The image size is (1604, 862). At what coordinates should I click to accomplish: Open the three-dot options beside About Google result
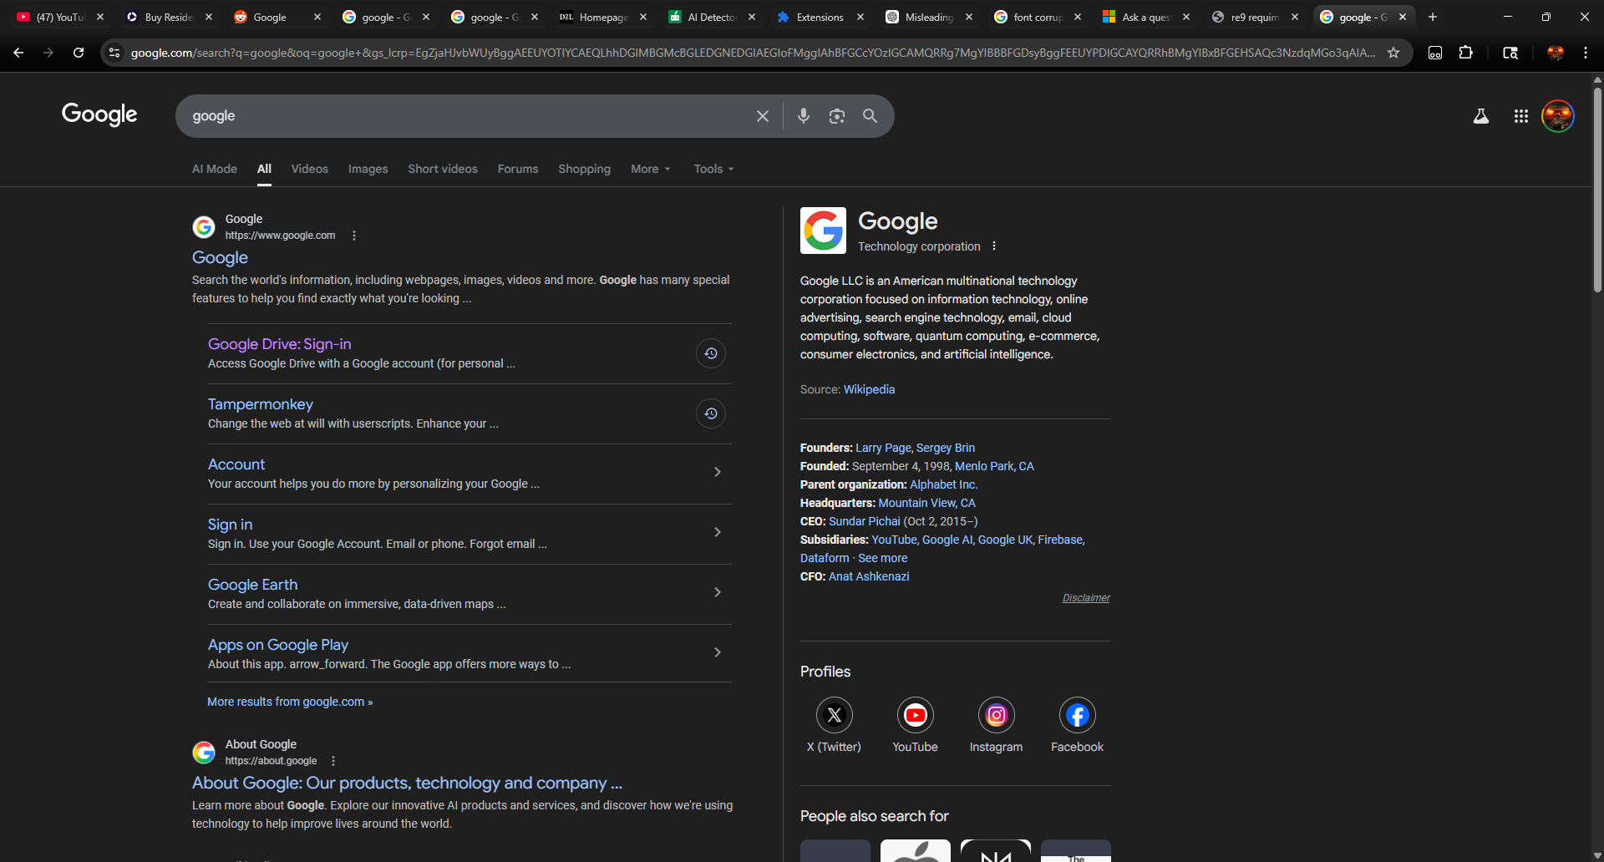[334, 760]
